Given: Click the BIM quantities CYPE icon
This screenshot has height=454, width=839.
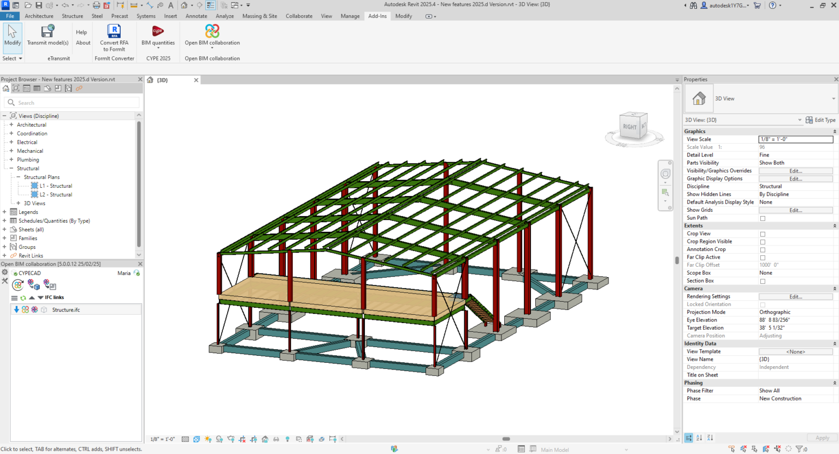Looking at the screenshot, I should pyautogui.click(x=158, y=32).
